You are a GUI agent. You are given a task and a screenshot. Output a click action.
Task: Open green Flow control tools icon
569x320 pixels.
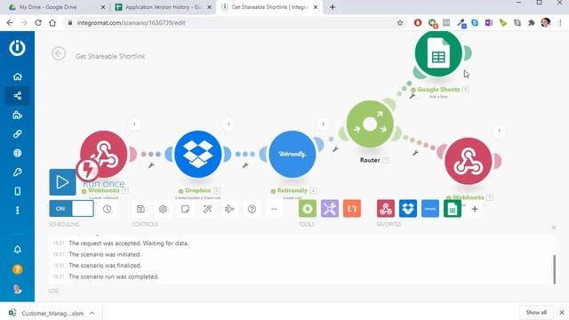click(x=308, y=209)
